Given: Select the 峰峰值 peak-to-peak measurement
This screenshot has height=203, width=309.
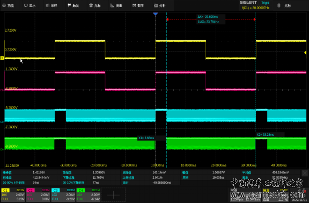Looking at the screenshot, I should click(31, 172).
